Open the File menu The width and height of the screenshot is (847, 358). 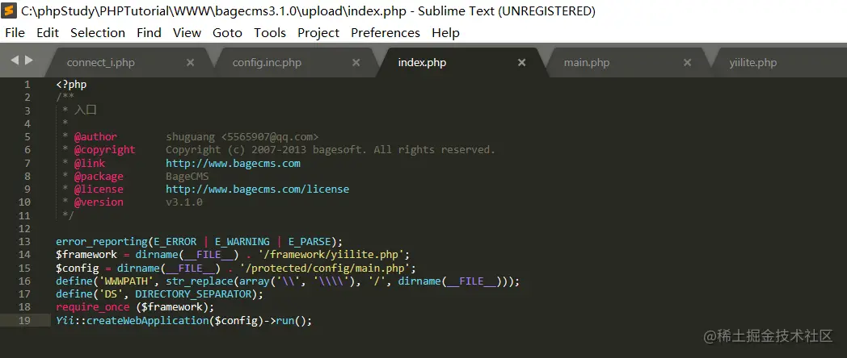point(15,33)
